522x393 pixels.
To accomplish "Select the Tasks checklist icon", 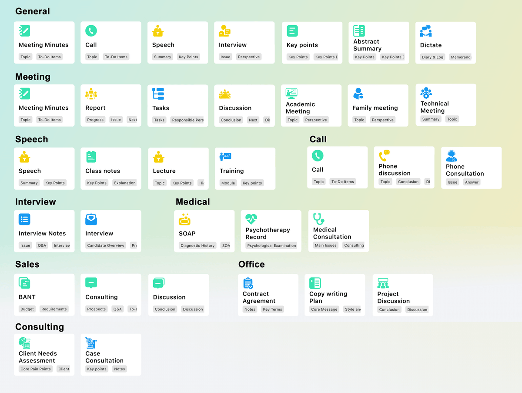I will [x=158, y=94].
